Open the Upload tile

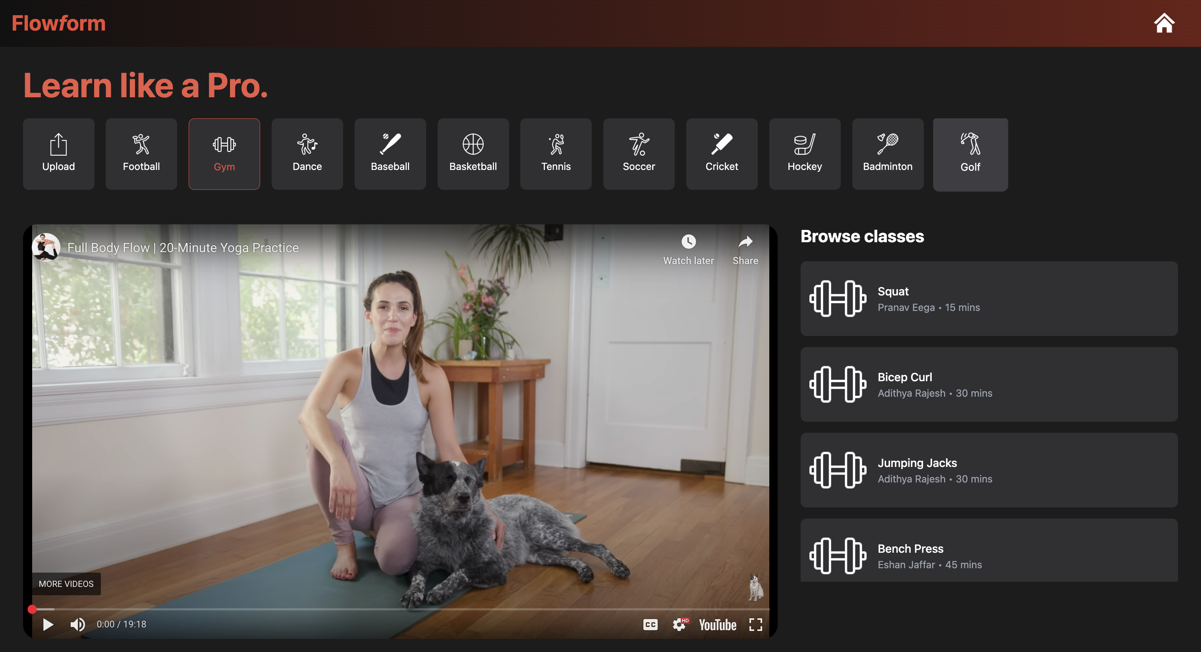coord(58,154)
